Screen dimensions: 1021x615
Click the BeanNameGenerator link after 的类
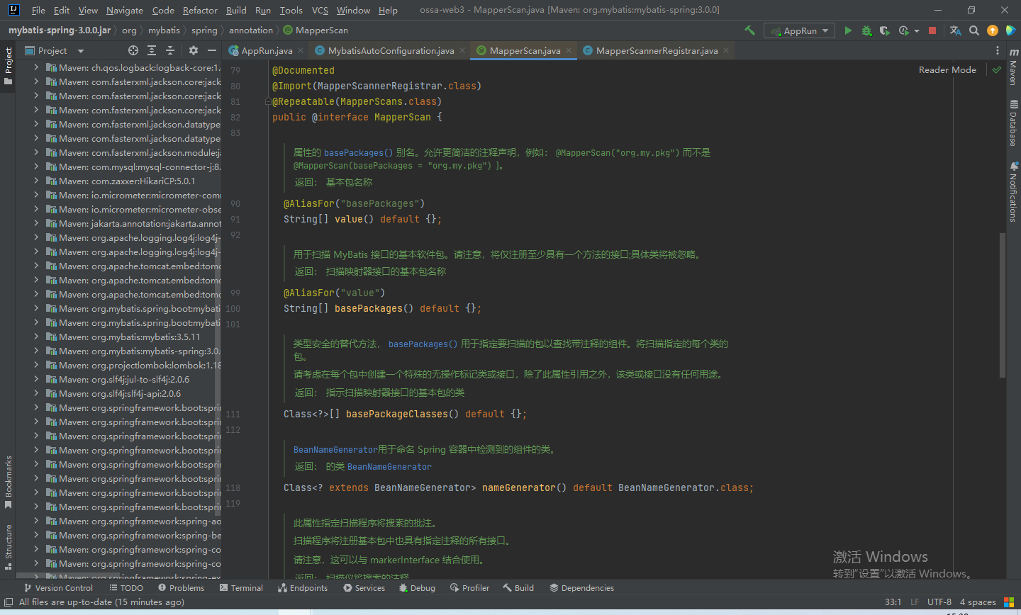point(389,466)
